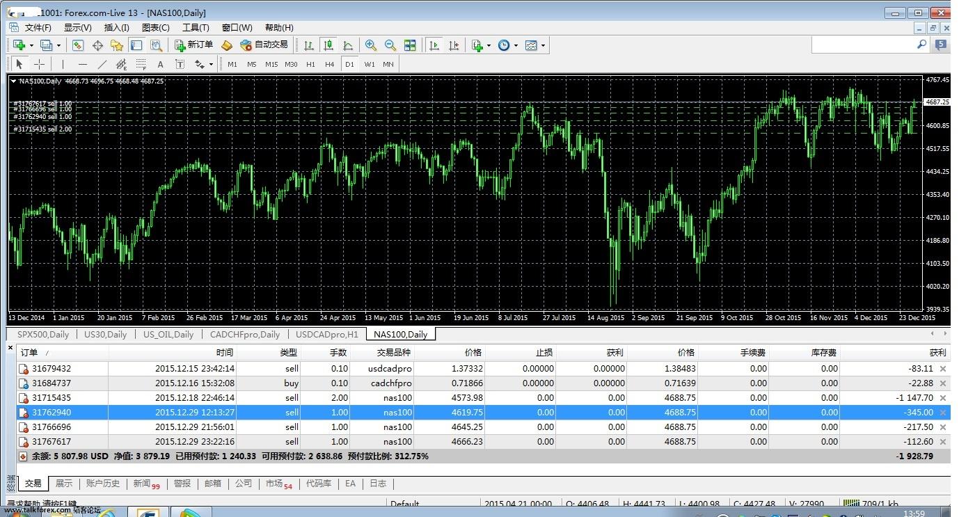
Task: Toggle the 自动交易 auto trading button
Action: coord(264,45)
